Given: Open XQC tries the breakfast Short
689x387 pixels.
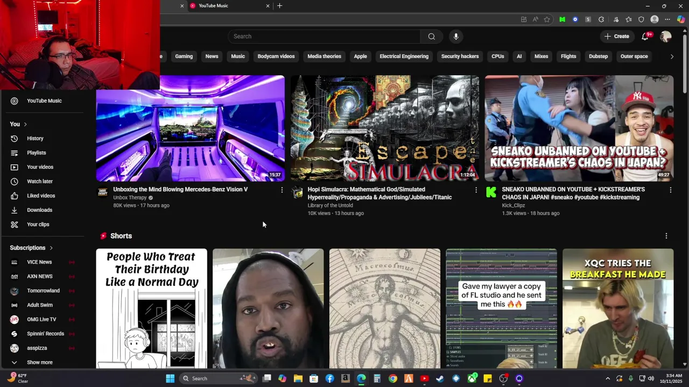Looking at the screenshot, I should click(618, 309).
